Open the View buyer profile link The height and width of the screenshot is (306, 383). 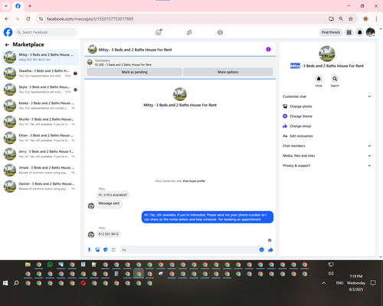194,181
